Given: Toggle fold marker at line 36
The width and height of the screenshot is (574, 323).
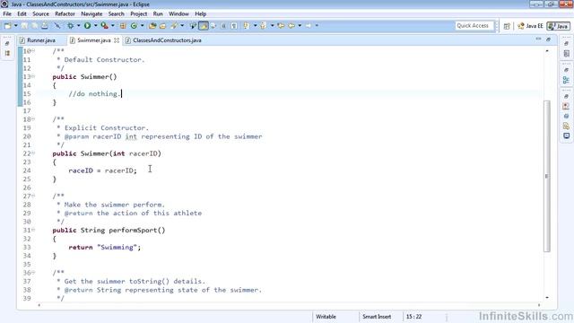Looking at the screenshot, I should point(33,273).
